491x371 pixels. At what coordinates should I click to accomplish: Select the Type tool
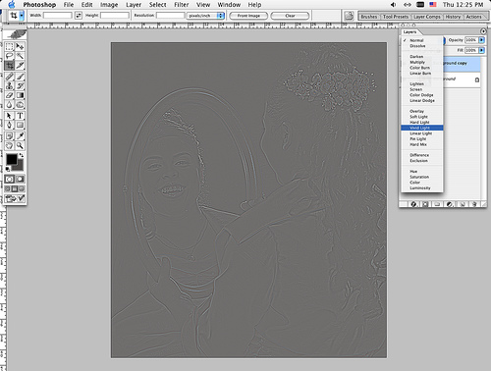tap(20, 116)
